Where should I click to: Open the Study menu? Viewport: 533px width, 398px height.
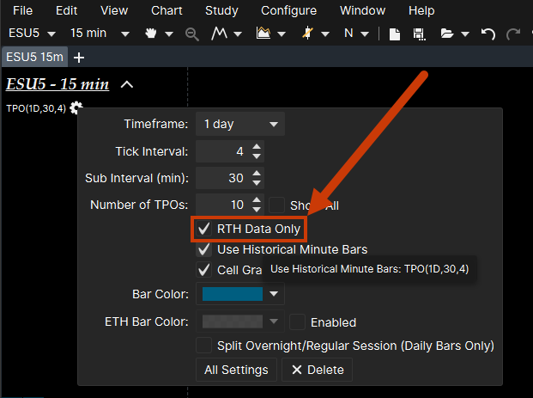[x=221, y=11]
